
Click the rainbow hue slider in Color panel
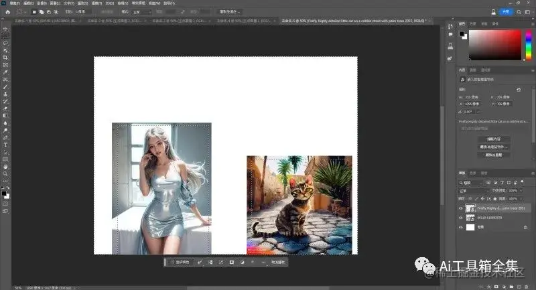pos(529,45)
